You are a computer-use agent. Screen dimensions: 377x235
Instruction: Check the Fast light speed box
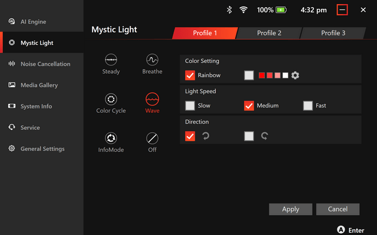pos(307,106)
